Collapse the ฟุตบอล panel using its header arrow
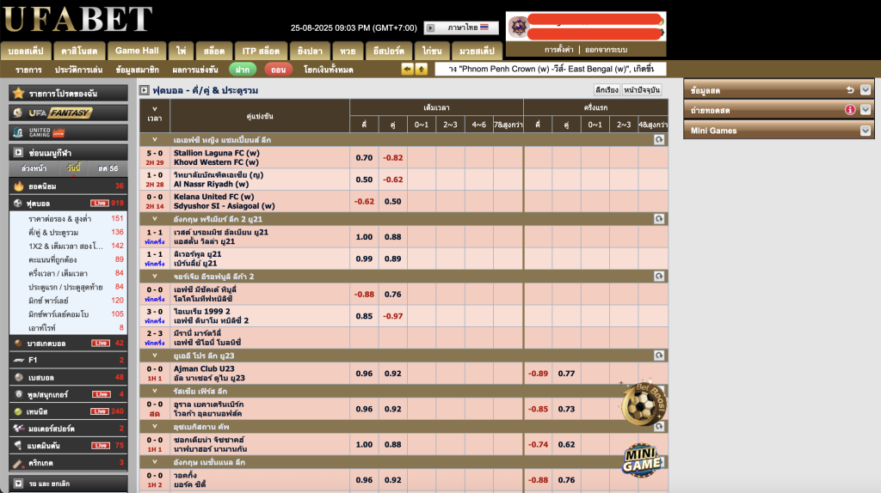The image size is (881, 493). [145, 89]
